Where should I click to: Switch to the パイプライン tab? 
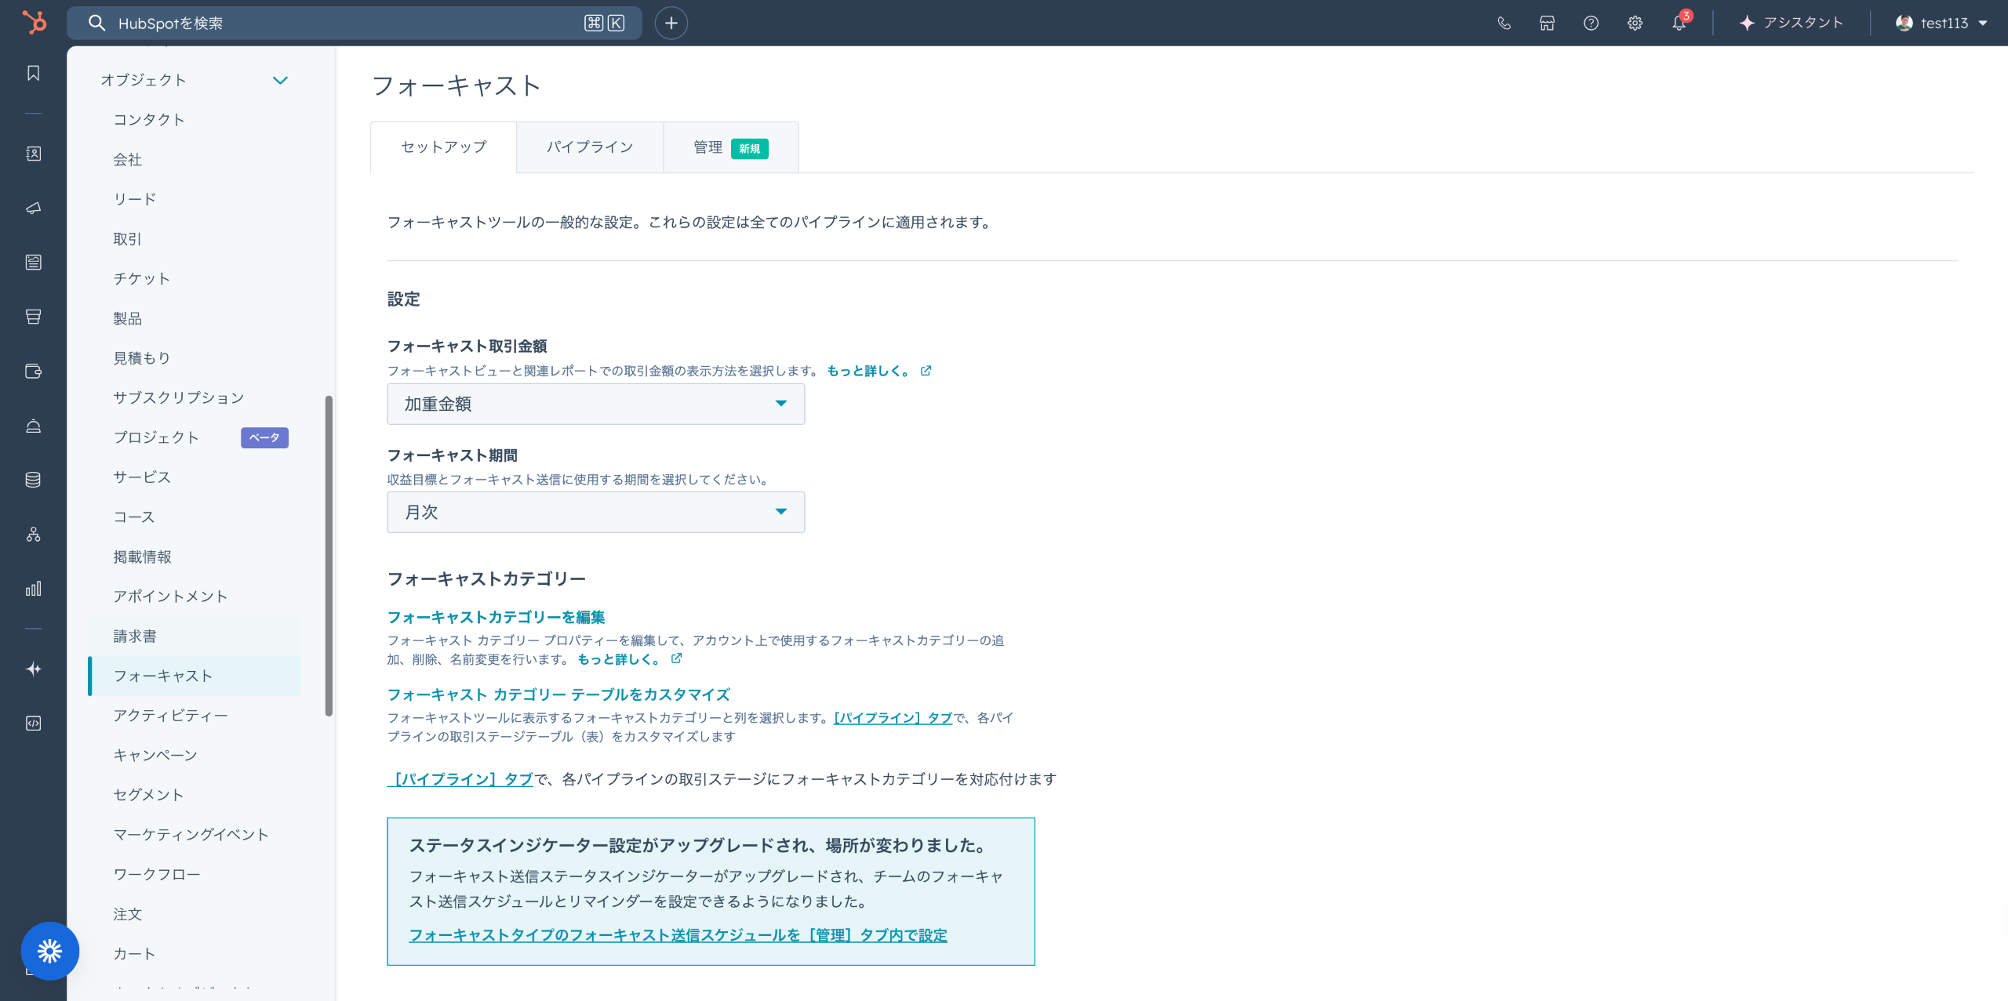(x=590, y=147)
